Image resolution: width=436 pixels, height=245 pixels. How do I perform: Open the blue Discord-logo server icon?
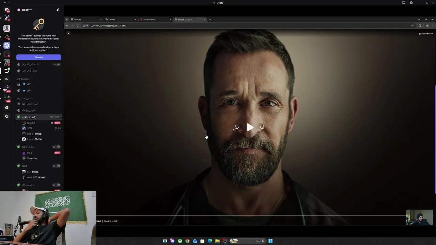(7, 45)
